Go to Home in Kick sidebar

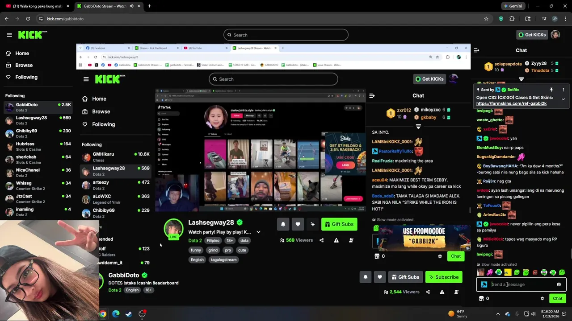(17, 53)
